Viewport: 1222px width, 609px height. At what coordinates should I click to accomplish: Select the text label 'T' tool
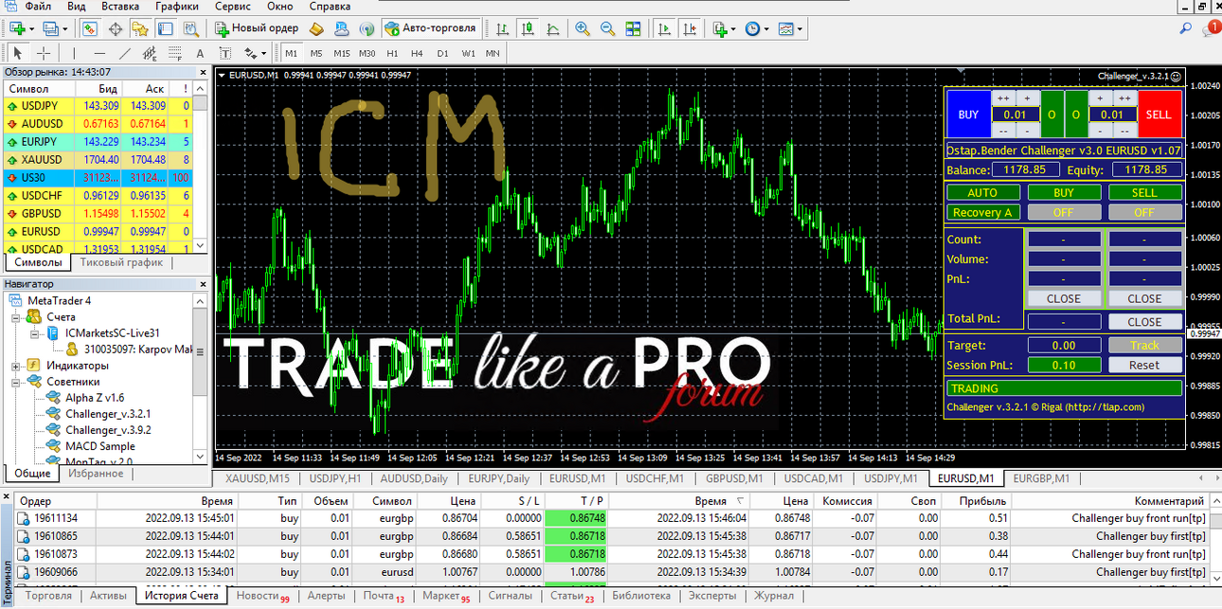click(x=225, y=53)
